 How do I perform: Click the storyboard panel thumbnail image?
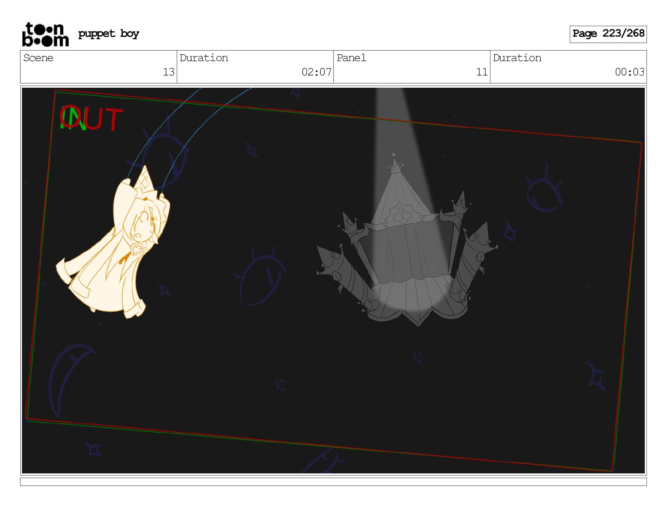click(x=333, y=280)
